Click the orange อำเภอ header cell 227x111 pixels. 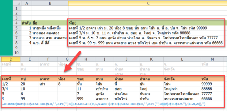tap(151, 79)
